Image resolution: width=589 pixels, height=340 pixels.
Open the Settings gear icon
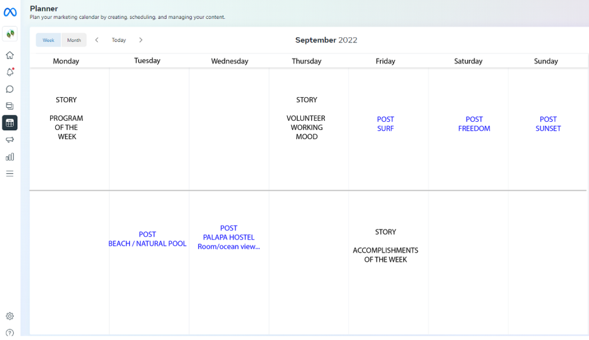pos(10,316)
